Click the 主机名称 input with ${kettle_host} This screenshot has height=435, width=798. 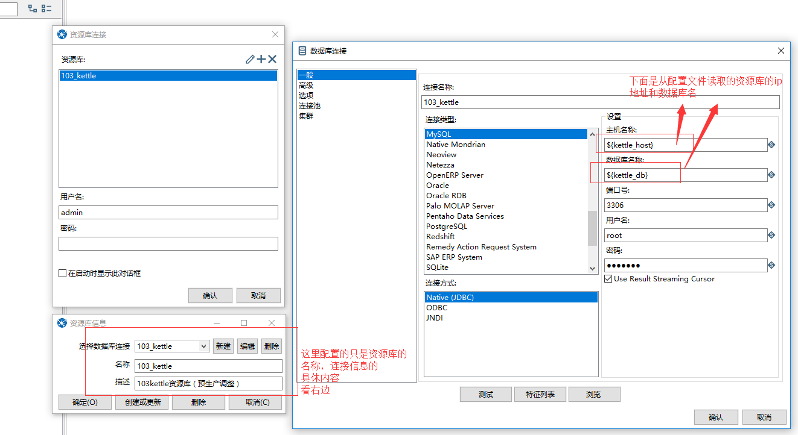coord(686,145)
